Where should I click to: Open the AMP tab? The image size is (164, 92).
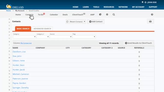tap(92, 15)
